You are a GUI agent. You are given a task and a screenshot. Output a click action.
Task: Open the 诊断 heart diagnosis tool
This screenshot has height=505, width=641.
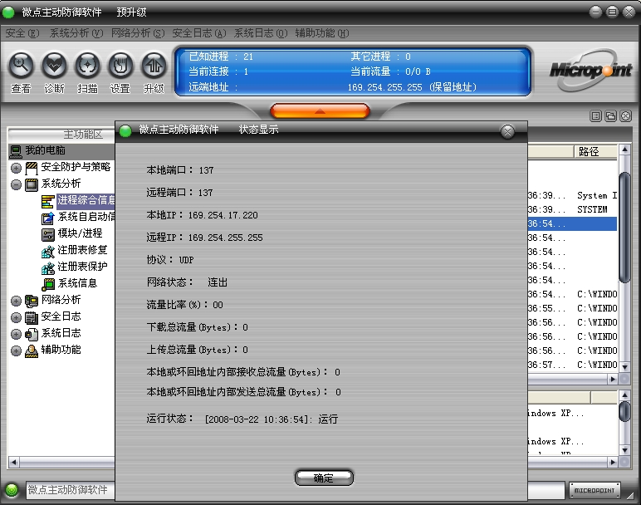pos(54,66)
